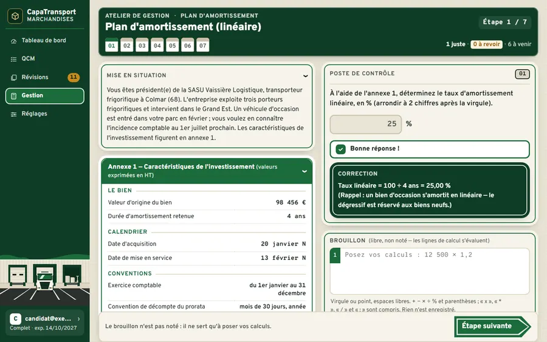The height and width of the screenshot is (342, 547).
Task: Select the Gestion menu item
Action: [44, 95]
